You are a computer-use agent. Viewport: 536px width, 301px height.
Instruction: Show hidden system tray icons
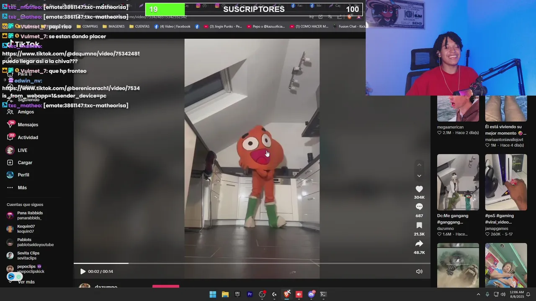pos(478,294)
